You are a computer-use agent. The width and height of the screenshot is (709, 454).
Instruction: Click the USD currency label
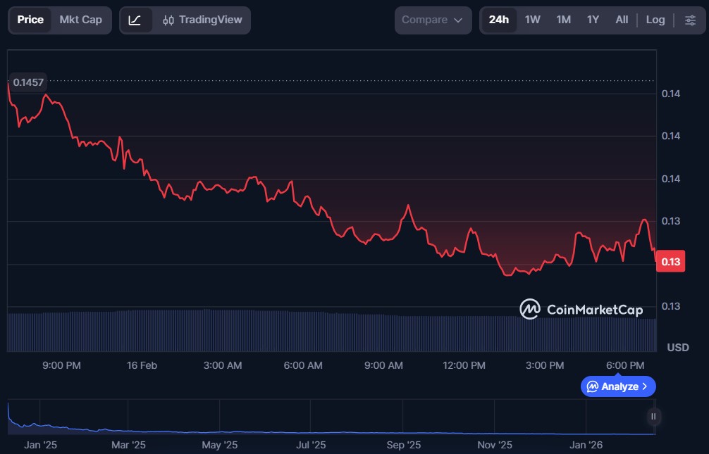tap(677, 348)
